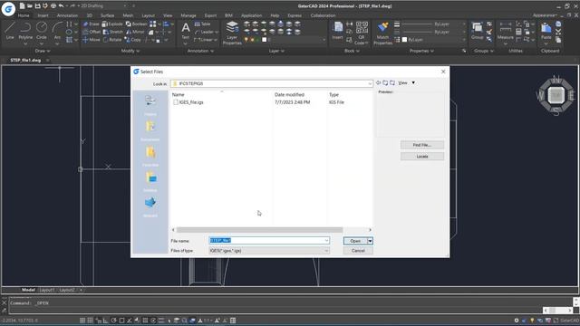
Task: Switch to the Layout1 tab
Action: click(x=47, y=290)
